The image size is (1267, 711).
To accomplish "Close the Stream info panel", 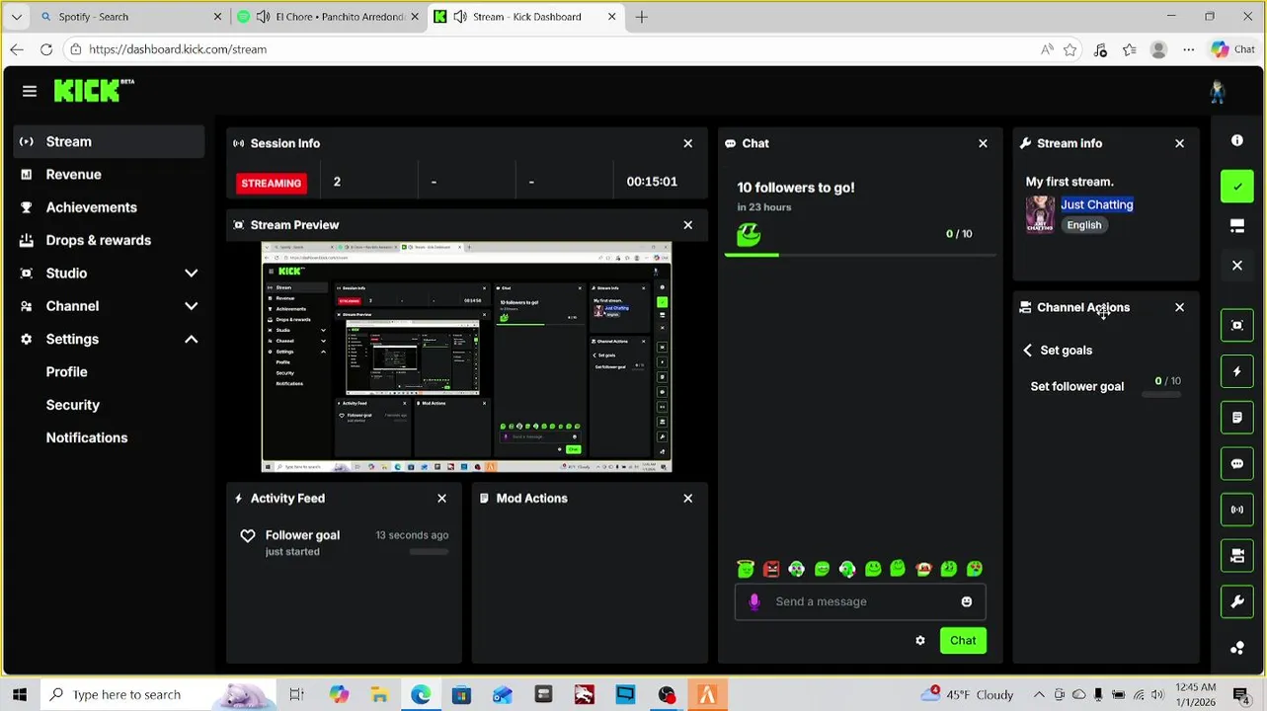I will (1179, 143).
